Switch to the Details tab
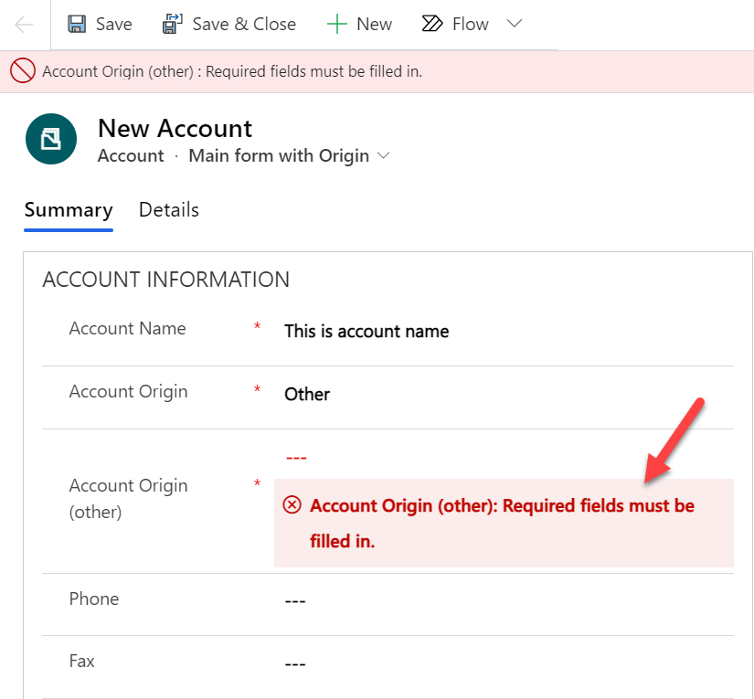Viewport: 754px width, 699px height. click(168, 210)
